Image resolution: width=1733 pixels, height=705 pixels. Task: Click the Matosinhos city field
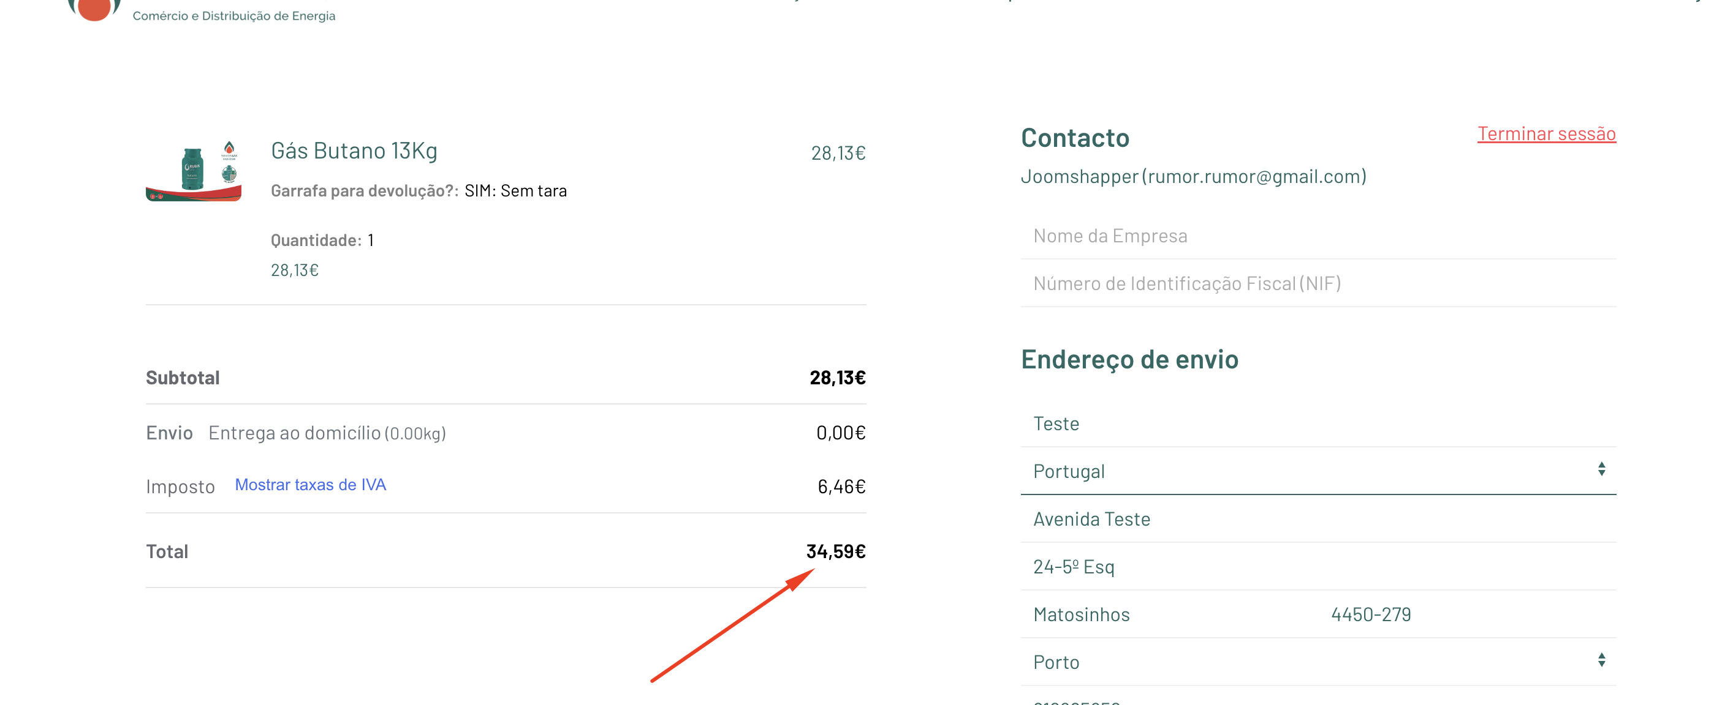pyautogui.click(x=1170, y=614)
